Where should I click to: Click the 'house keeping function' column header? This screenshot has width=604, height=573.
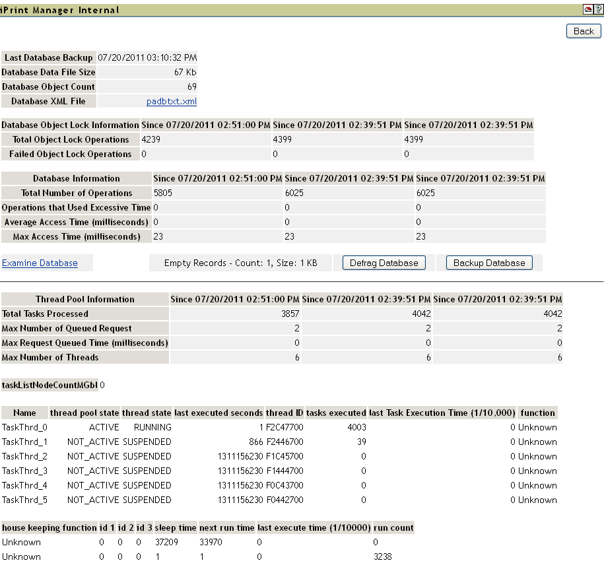49,527
